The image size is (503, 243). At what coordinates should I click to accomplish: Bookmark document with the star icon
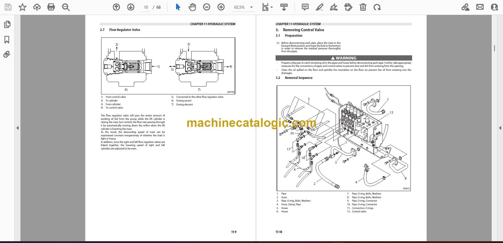[23, 7]
